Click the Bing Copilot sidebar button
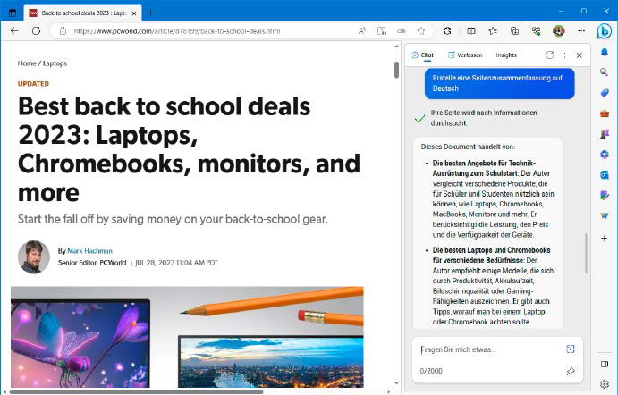Screen dimensions: 618x395 click(604, 31)
